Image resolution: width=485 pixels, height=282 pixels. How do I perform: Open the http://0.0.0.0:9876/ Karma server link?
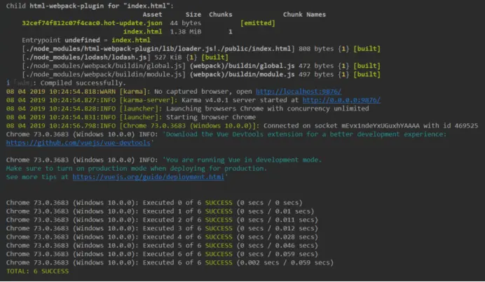[341, 100]
